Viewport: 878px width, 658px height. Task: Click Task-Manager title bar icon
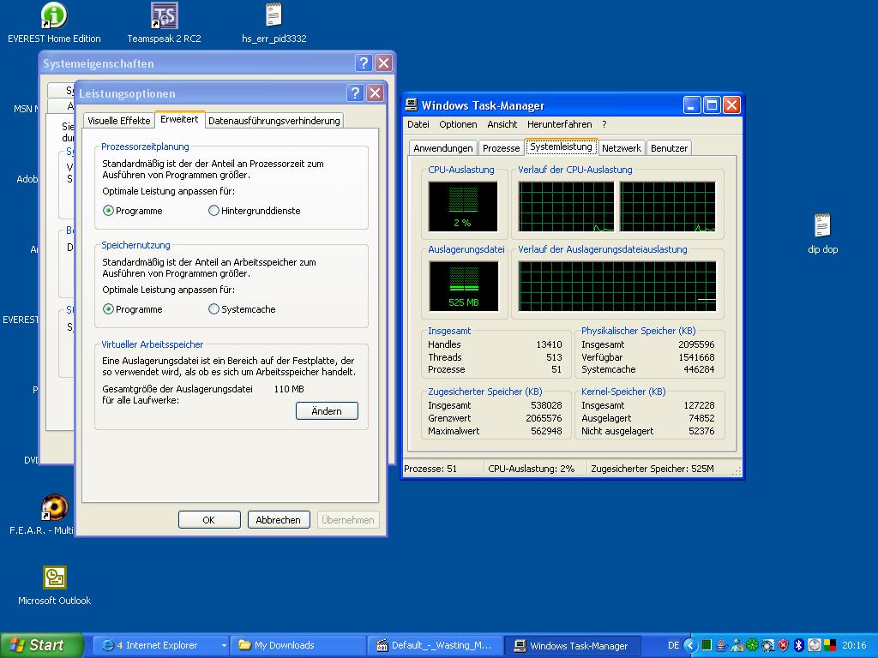(412, 105)
